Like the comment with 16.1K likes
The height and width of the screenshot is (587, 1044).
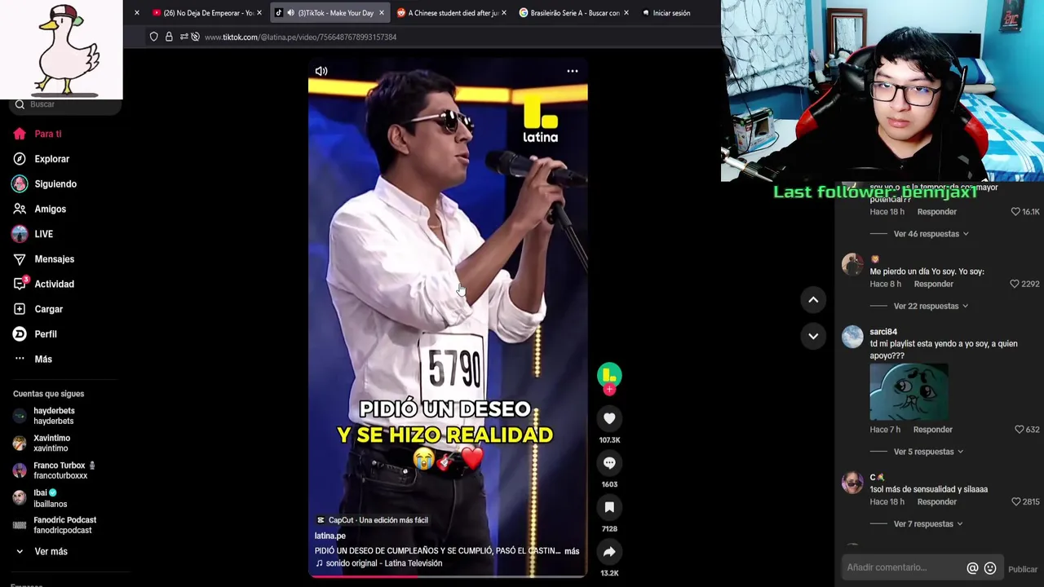coord(1015,212)
